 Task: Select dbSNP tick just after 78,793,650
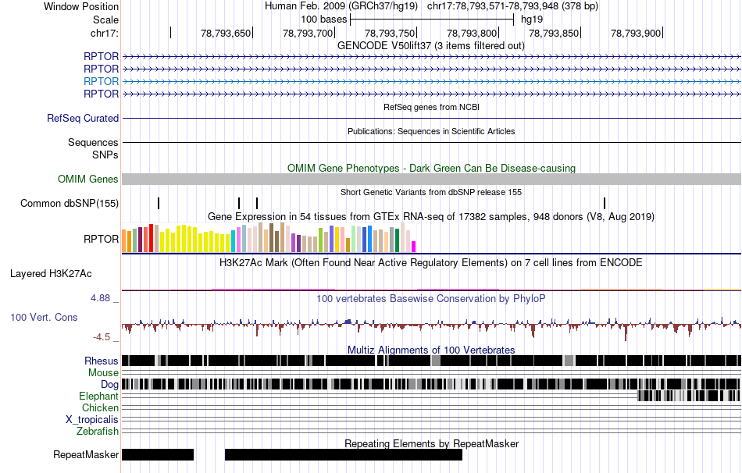[x=257, y=204]
